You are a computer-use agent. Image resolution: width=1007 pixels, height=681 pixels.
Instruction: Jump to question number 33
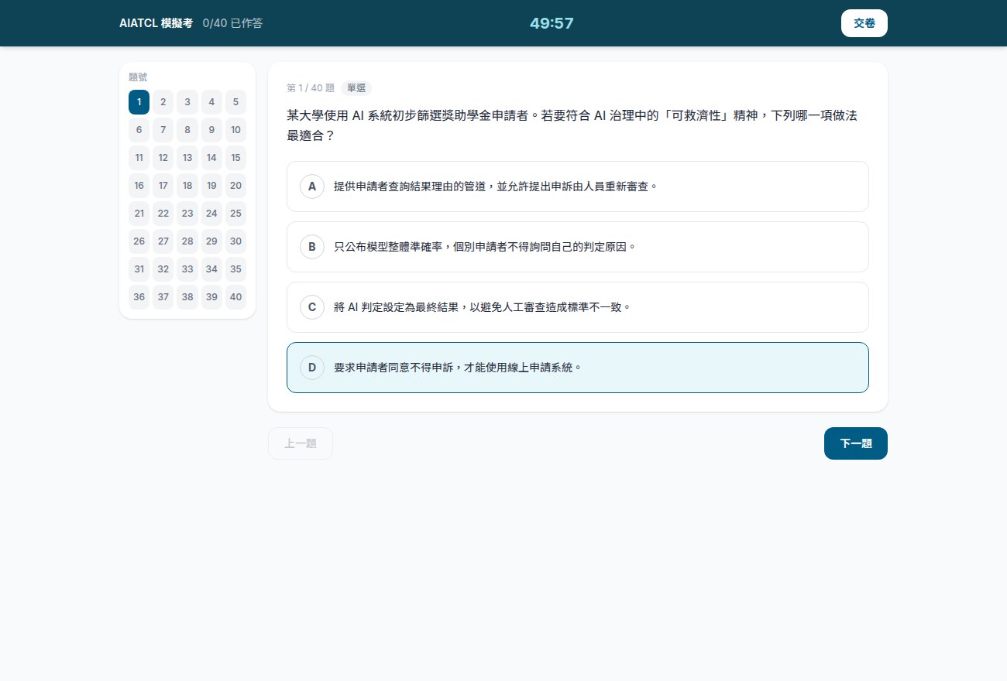point(187,269)
